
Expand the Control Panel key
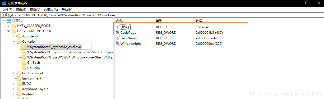[x=13, y=73]
